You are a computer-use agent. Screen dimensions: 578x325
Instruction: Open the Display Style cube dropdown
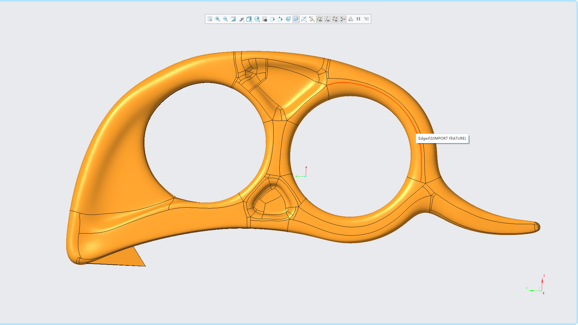(x=249, y=19)
